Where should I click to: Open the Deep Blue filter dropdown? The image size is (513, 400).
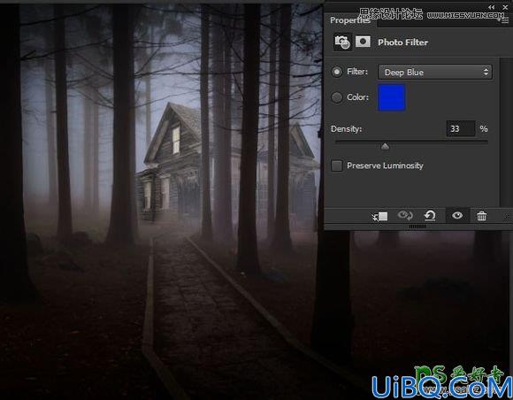(435, 72)
